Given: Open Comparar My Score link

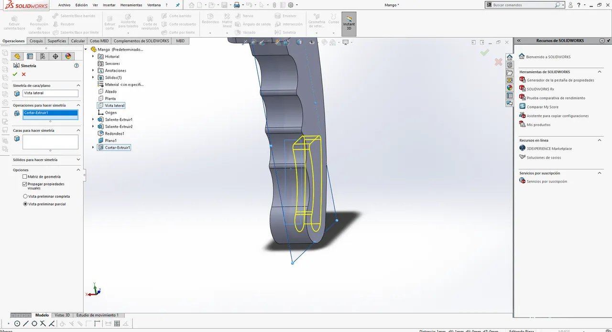Looking at the screenshot, I should coord(542,107).
